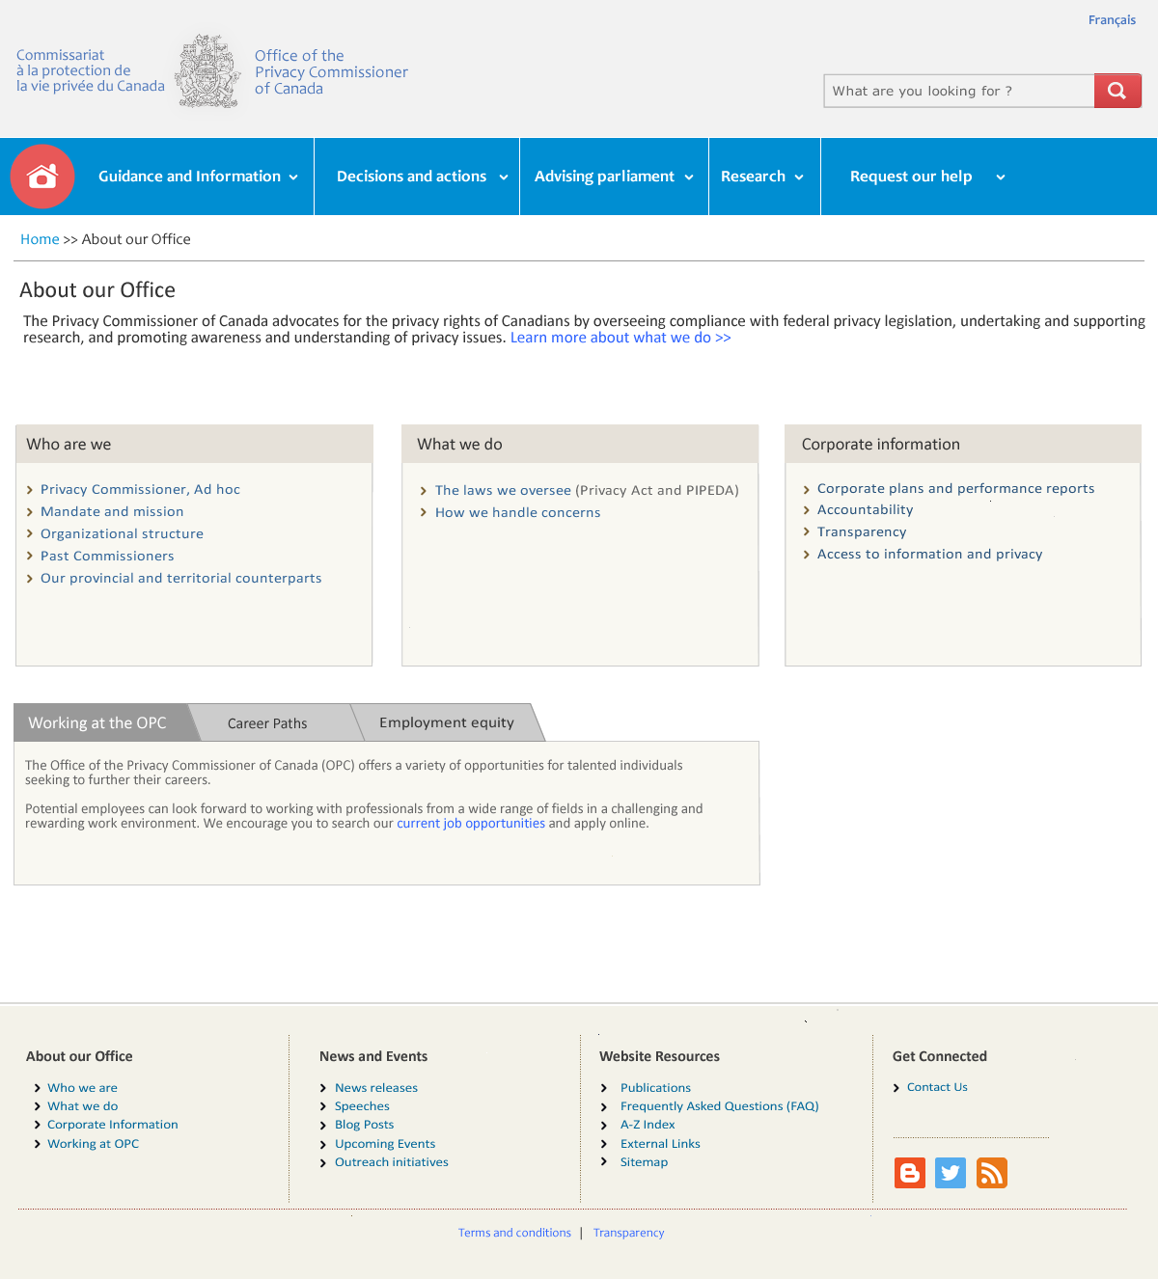Screen dimensions: 1158x1279
Task: Open the Blogger icon in footer
Action: coord(909,1173)
